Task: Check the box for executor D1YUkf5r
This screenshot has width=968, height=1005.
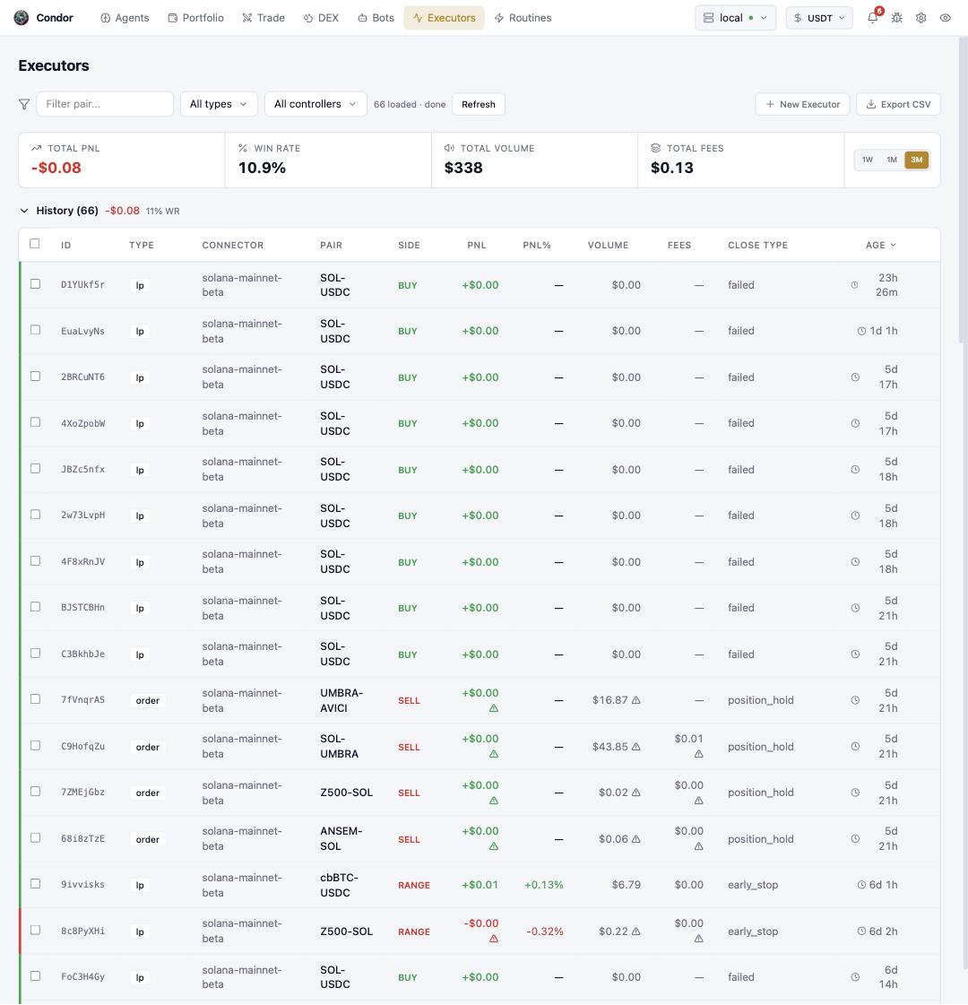Action: 35,284
